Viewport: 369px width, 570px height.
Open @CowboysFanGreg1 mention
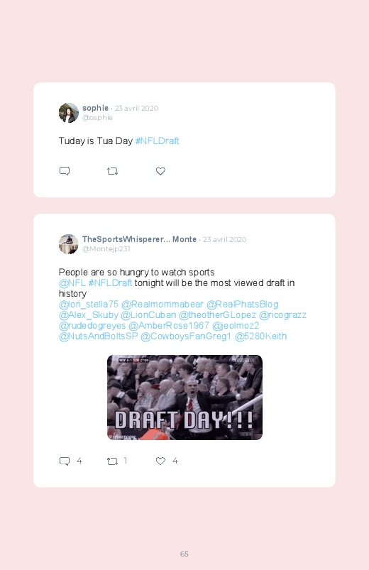coord(186,336)
